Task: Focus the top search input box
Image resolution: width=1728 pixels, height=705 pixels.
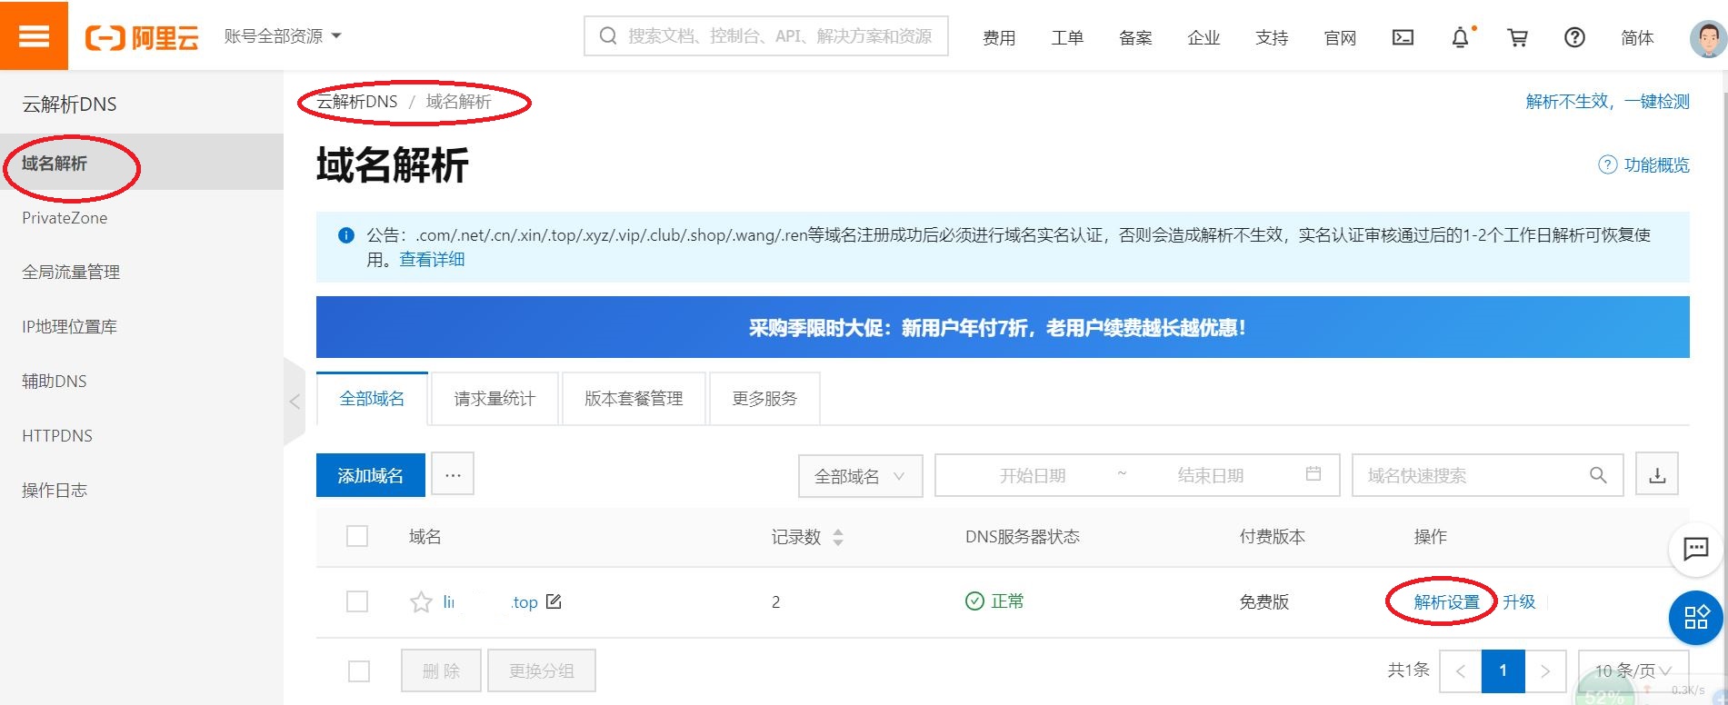Action: coord(766,36)
